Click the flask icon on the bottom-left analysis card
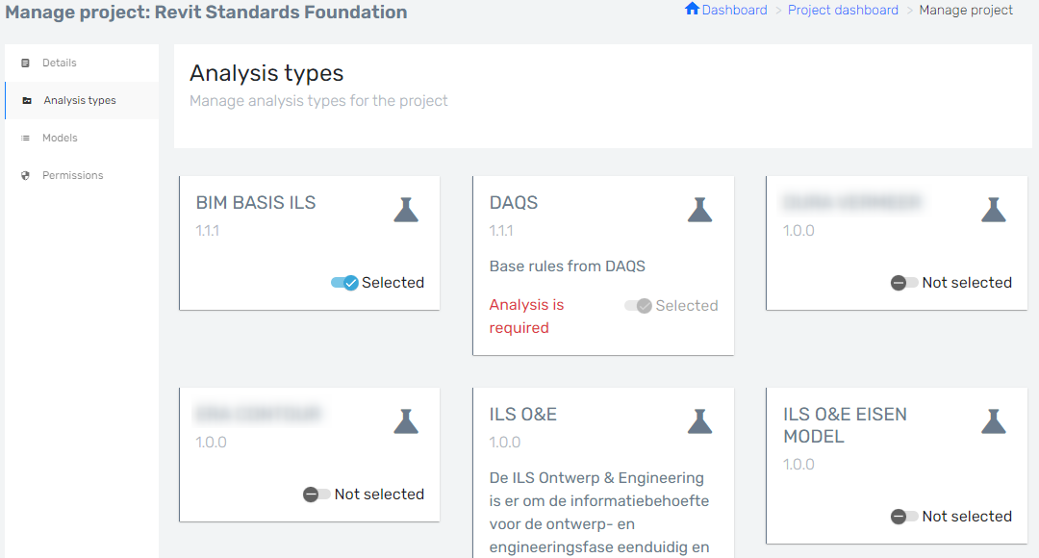 coord(406,419)
